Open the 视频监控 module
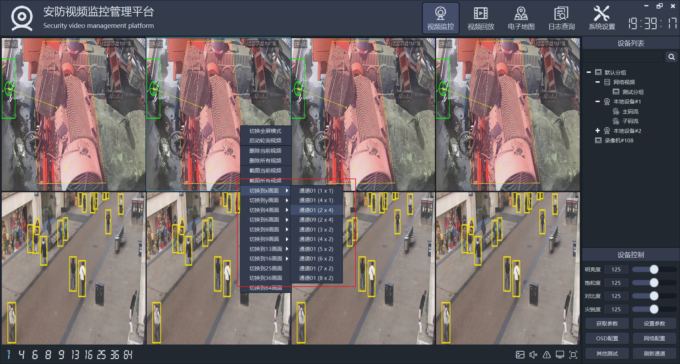This screenshot has height=364, width=680. (x=441, y=18)
